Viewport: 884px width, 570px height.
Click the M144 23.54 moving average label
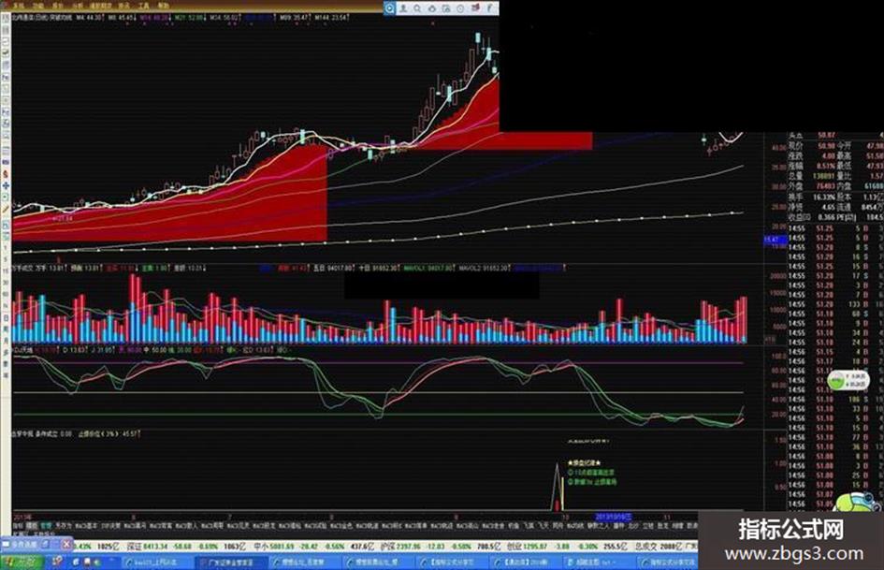point(332,18)
